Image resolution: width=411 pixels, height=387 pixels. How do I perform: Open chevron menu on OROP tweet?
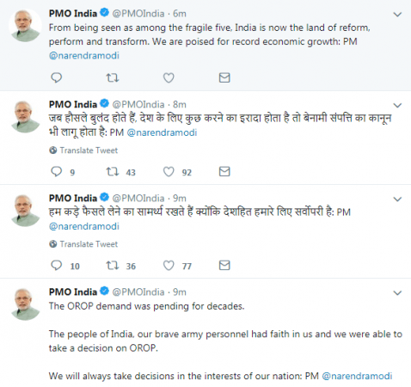tap(397, 293)
